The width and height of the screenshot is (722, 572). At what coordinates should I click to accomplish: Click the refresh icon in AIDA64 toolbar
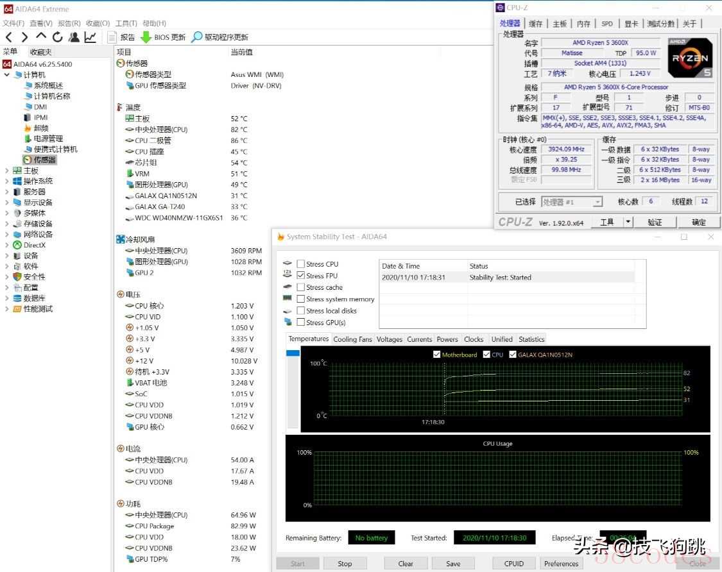[x=58, y=37]
